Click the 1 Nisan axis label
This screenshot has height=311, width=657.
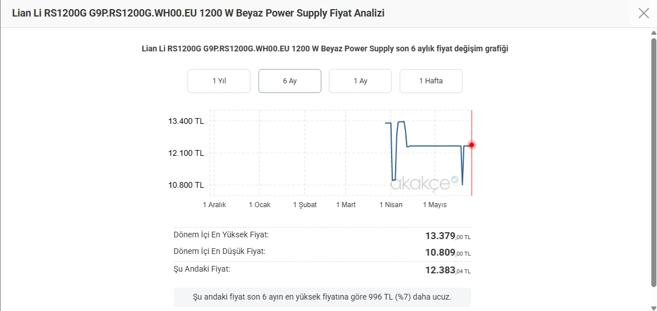[391, 205]
